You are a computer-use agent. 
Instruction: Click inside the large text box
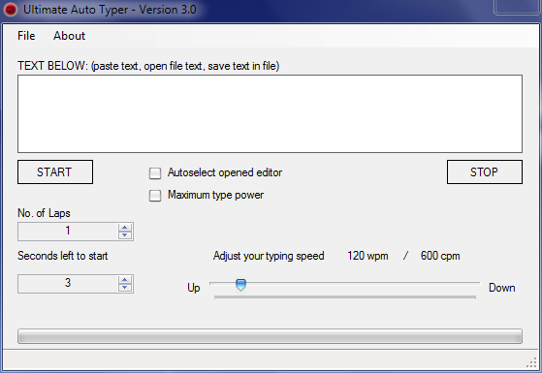pyautogui.click(x=270, y=113)
